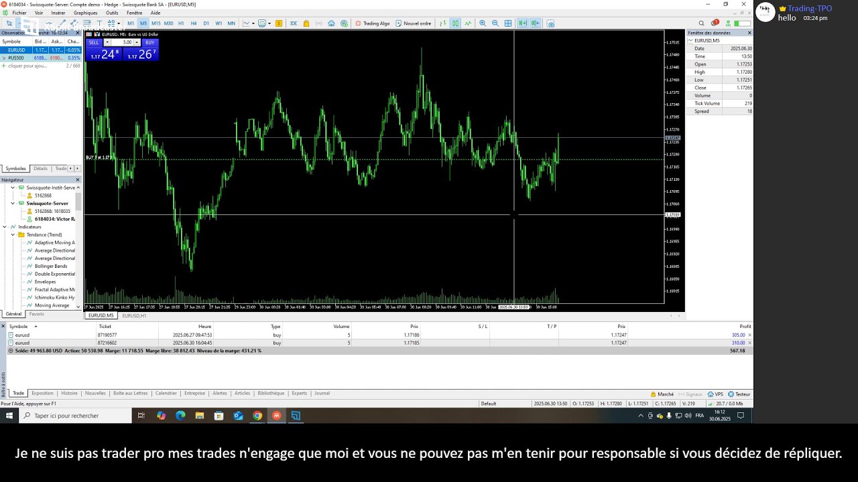Viewport: 858px width, 482px height.
Task: Select Bollinger Bands indicator
Action: 51,266
